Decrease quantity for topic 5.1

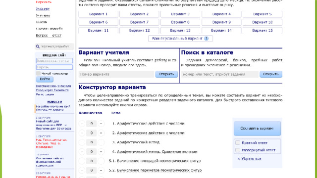click(x=82, y=161)
